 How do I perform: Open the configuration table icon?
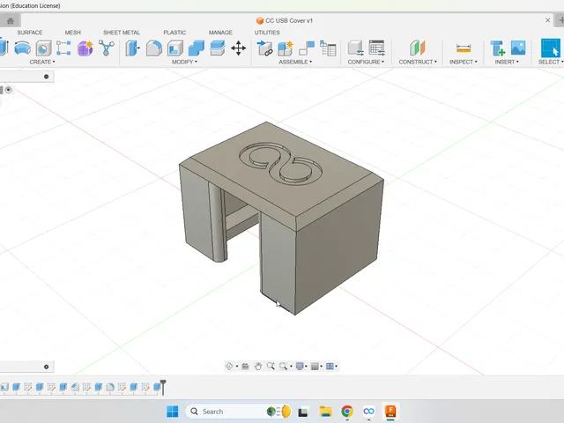(376, 48)
